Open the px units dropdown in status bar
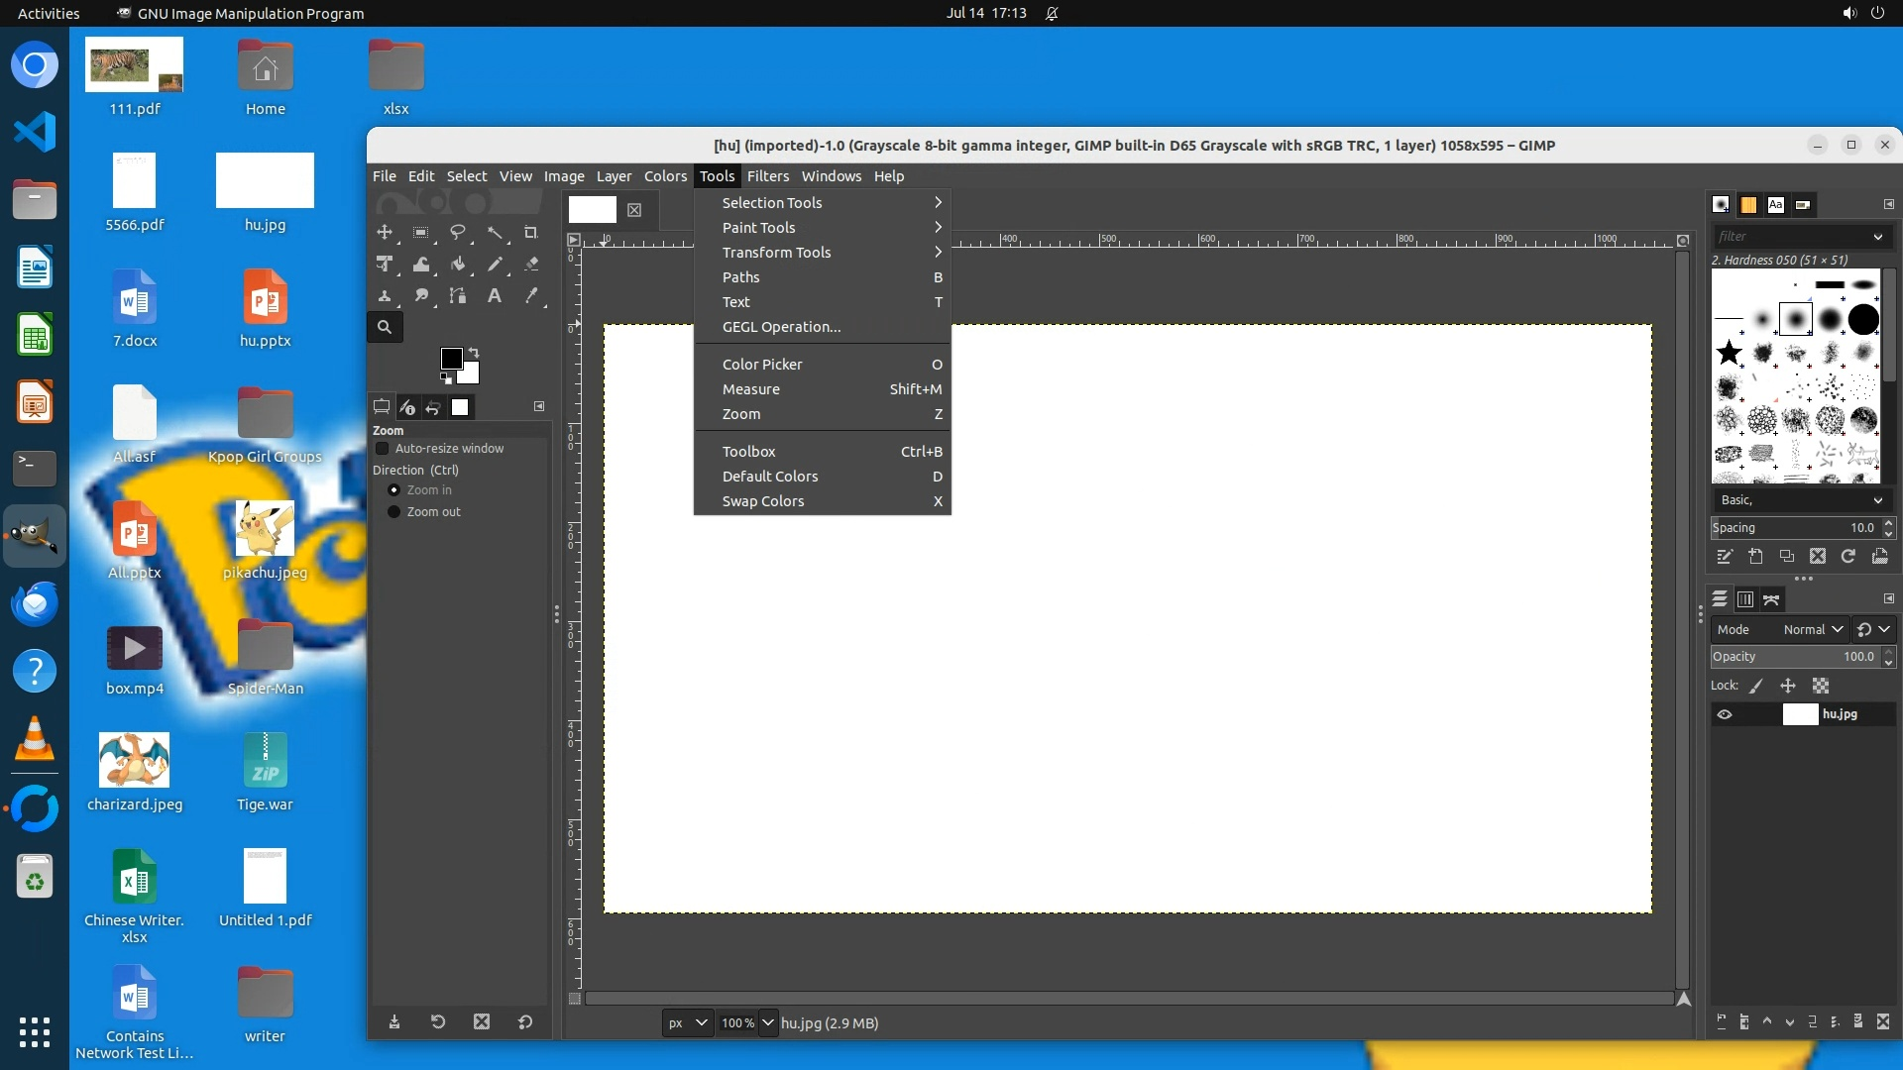 (x=687, y=1023)
